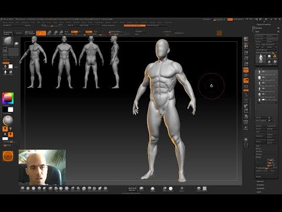This screenshot has height=212, width=282.
Task: Choose the white material sphere in bottom shelf
Action: pyautogui.click(x=171, y=188)
